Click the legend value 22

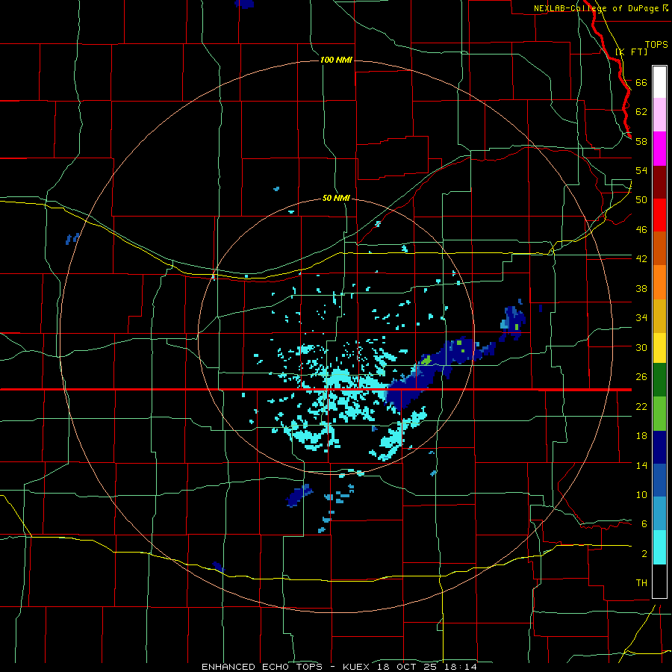click(641, 406)
